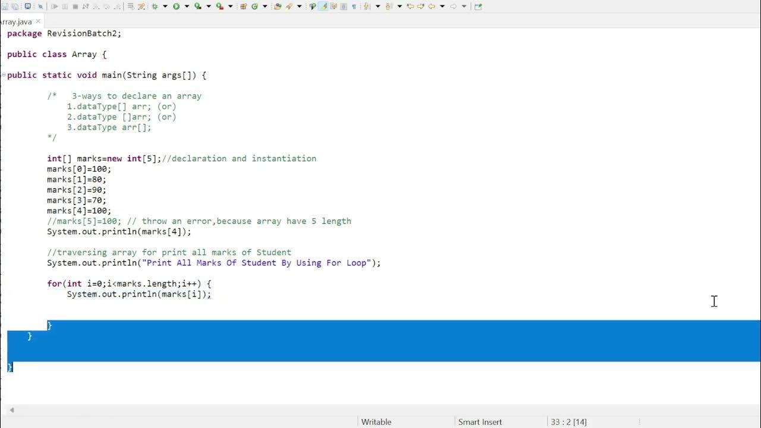Image resolution: width=761 pixels, height=428 pixels.
Task: Click the 'System.out.println(marks[4]);' line
Action: click(119, 232)
